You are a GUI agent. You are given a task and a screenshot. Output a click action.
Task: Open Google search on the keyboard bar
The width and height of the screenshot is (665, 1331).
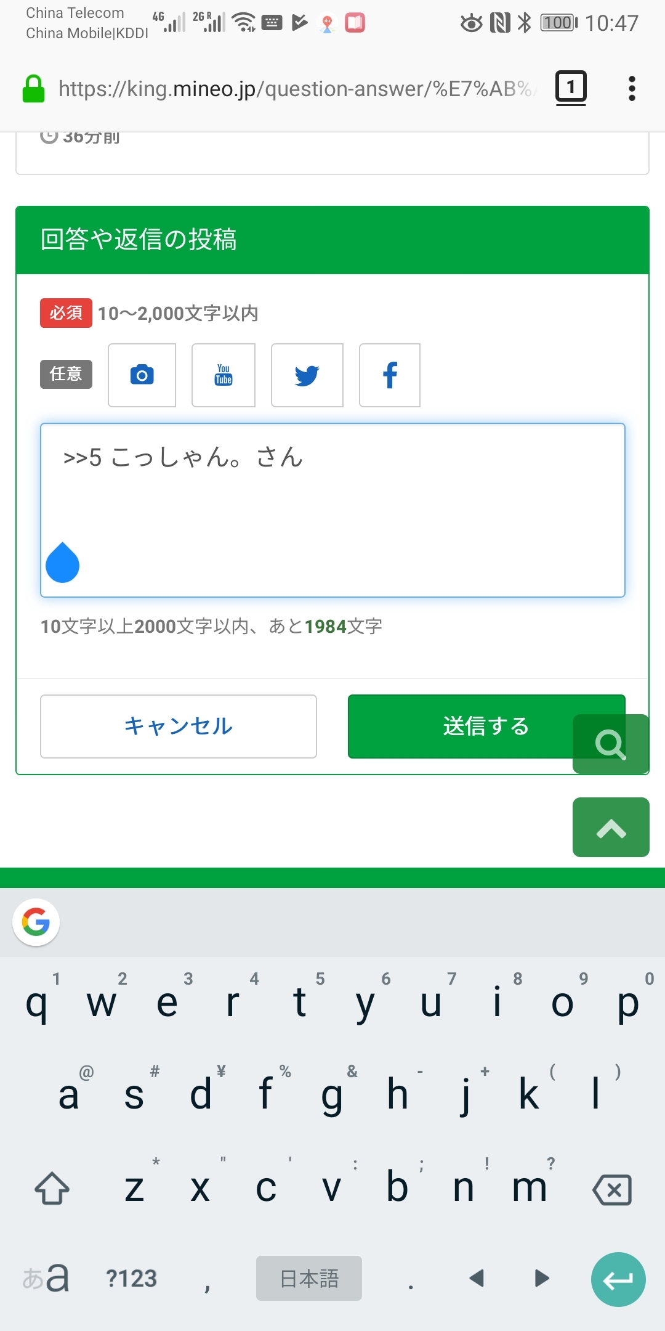[36, 922]
